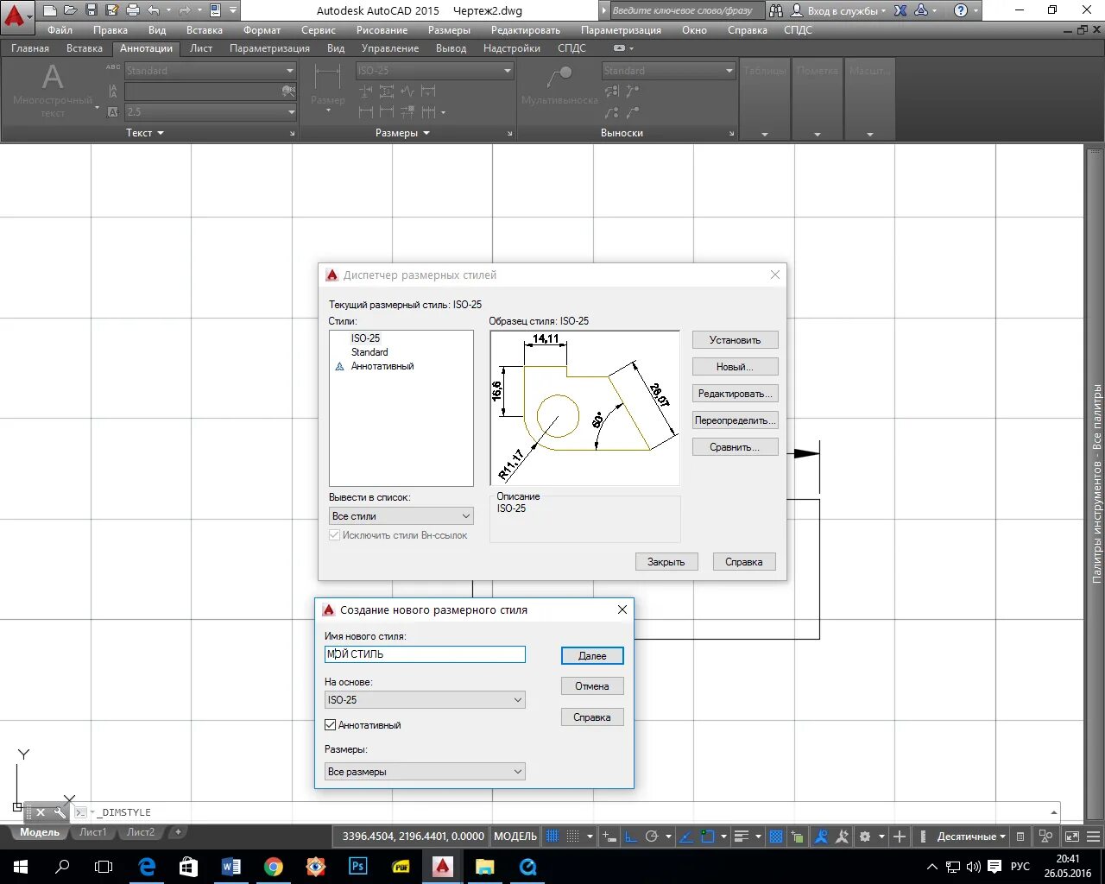Open the ISO-25 dimension style ribbon dropdown

(x=435, y=71)
